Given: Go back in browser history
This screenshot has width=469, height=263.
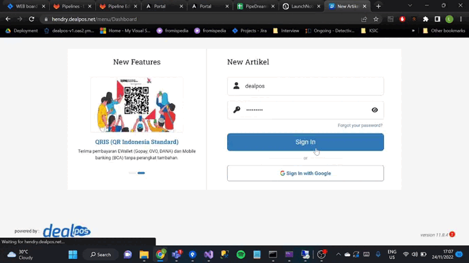Looking at the screenshot, I should [x=8, y=19].
